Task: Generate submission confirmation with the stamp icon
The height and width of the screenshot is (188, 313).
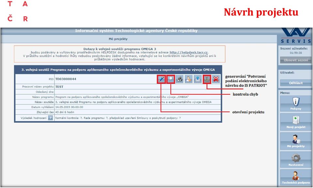Action: pyautogui.click(x=207, y=79)
